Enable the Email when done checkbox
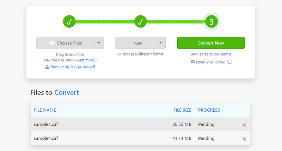This screenshot has height=151, width=282. point(229,62)
